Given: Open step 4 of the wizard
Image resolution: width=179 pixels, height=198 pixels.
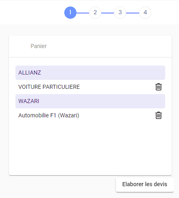Looking at the screenshot, I should coord(145,13).
